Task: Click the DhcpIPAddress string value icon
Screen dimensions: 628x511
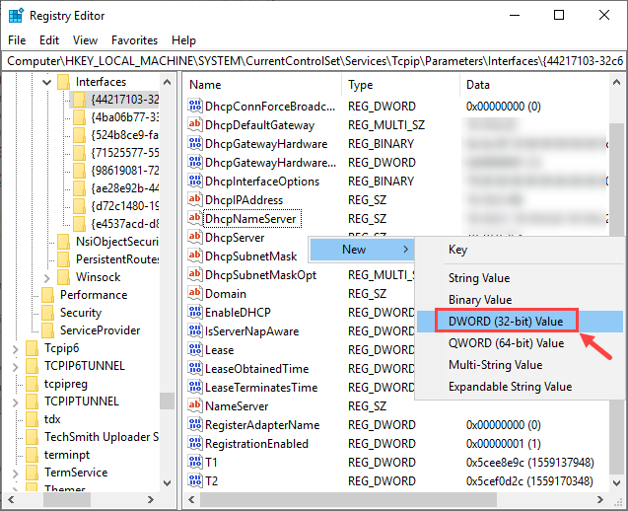Action: tap(194, 200)
